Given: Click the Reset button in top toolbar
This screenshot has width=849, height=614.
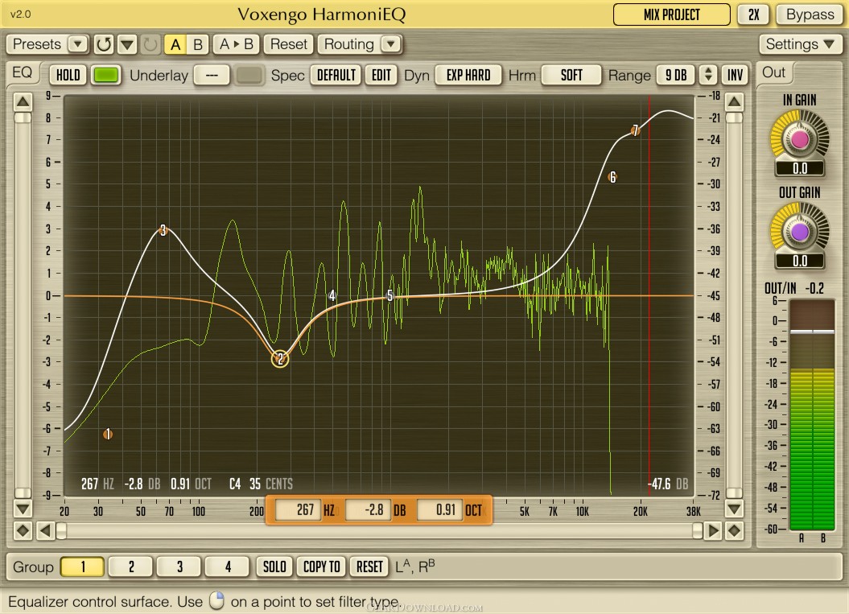Looking at the screenshot, I should pos(289,44).
